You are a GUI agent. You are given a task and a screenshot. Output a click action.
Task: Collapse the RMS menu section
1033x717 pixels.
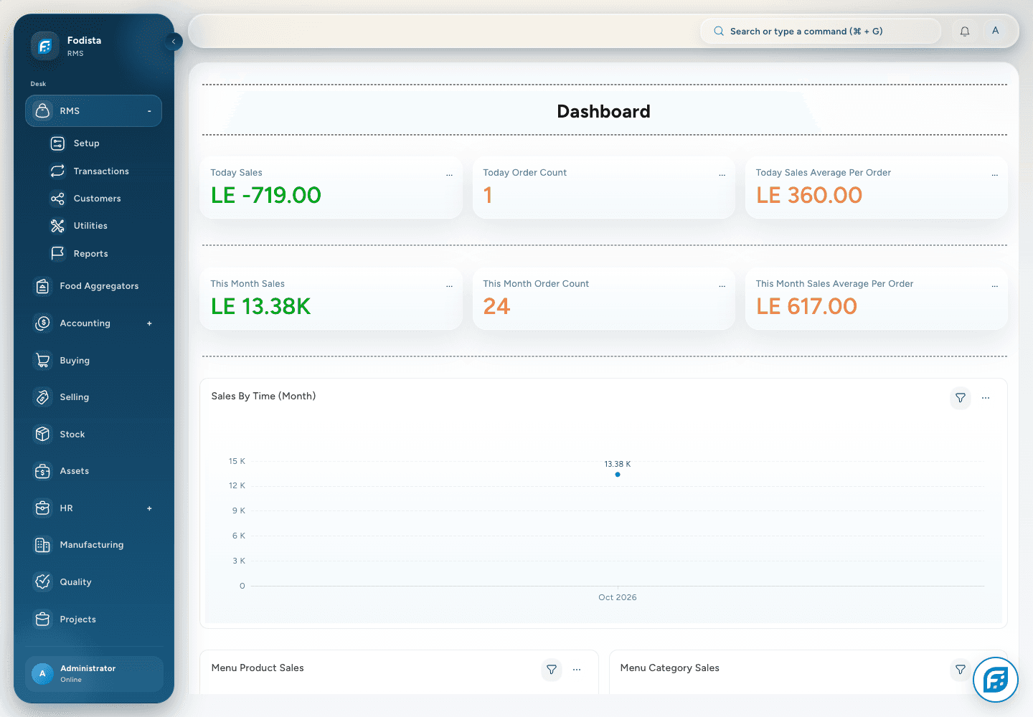coord(149,111)
